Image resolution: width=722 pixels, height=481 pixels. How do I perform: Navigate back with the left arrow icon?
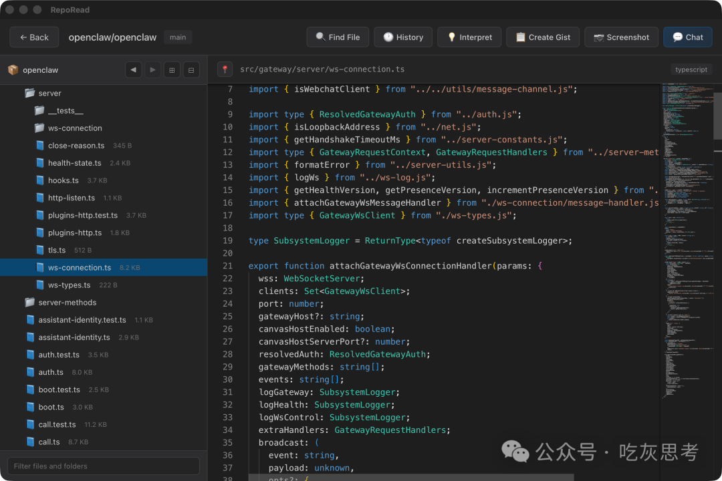pyautogui.click(x=134, y=70)
